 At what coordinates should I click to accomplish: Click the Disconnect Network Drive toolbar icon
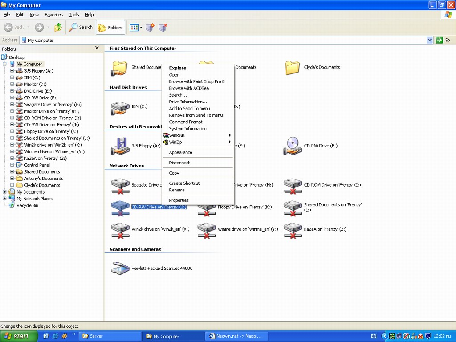pos(163,28)
